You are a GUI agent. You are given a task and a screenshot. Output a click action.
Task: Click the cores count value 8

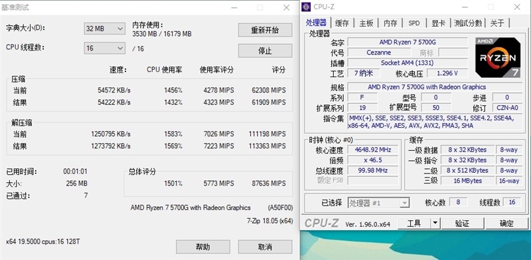tap(458, 202)
